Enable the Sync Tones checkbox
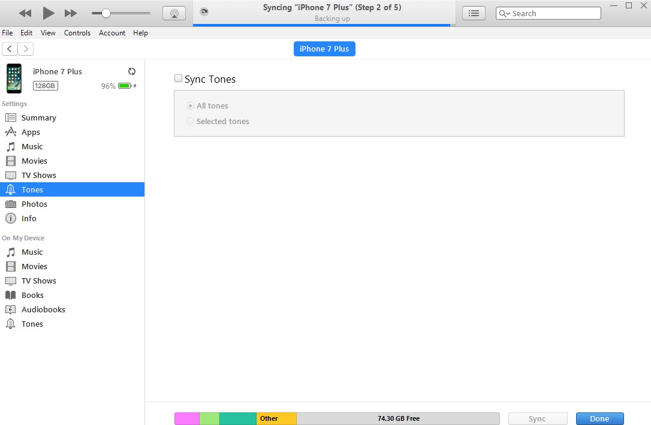This screenshot has height=425, width=651. (178, 79)
